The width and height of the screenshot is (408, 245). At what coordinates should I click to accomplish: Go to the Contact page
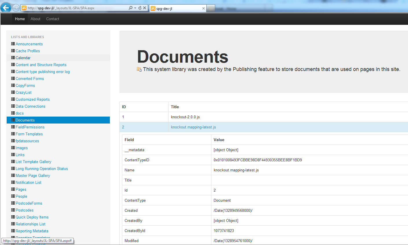(53, 19)
